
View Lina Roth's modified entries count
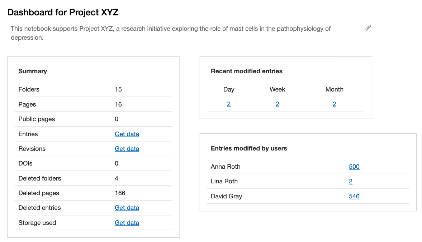pyautogui.click(x=350, y=181)
